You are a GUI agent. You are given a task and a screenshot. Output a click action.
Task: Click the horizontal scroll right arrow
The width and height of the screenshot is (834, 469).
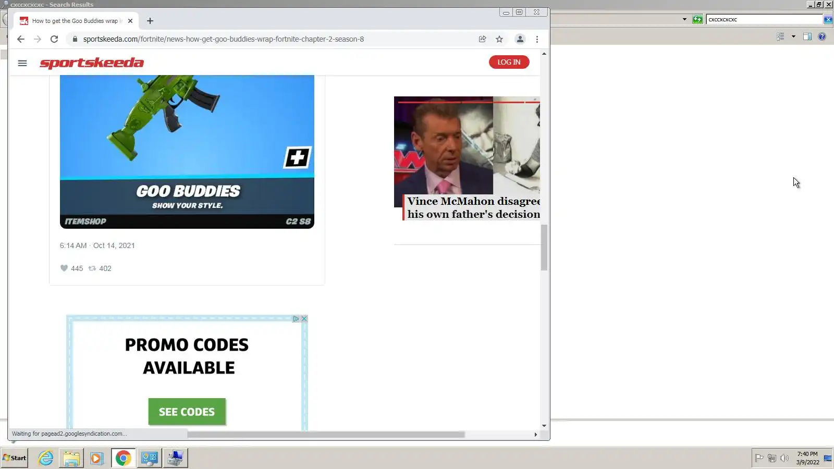click(536, 434)
